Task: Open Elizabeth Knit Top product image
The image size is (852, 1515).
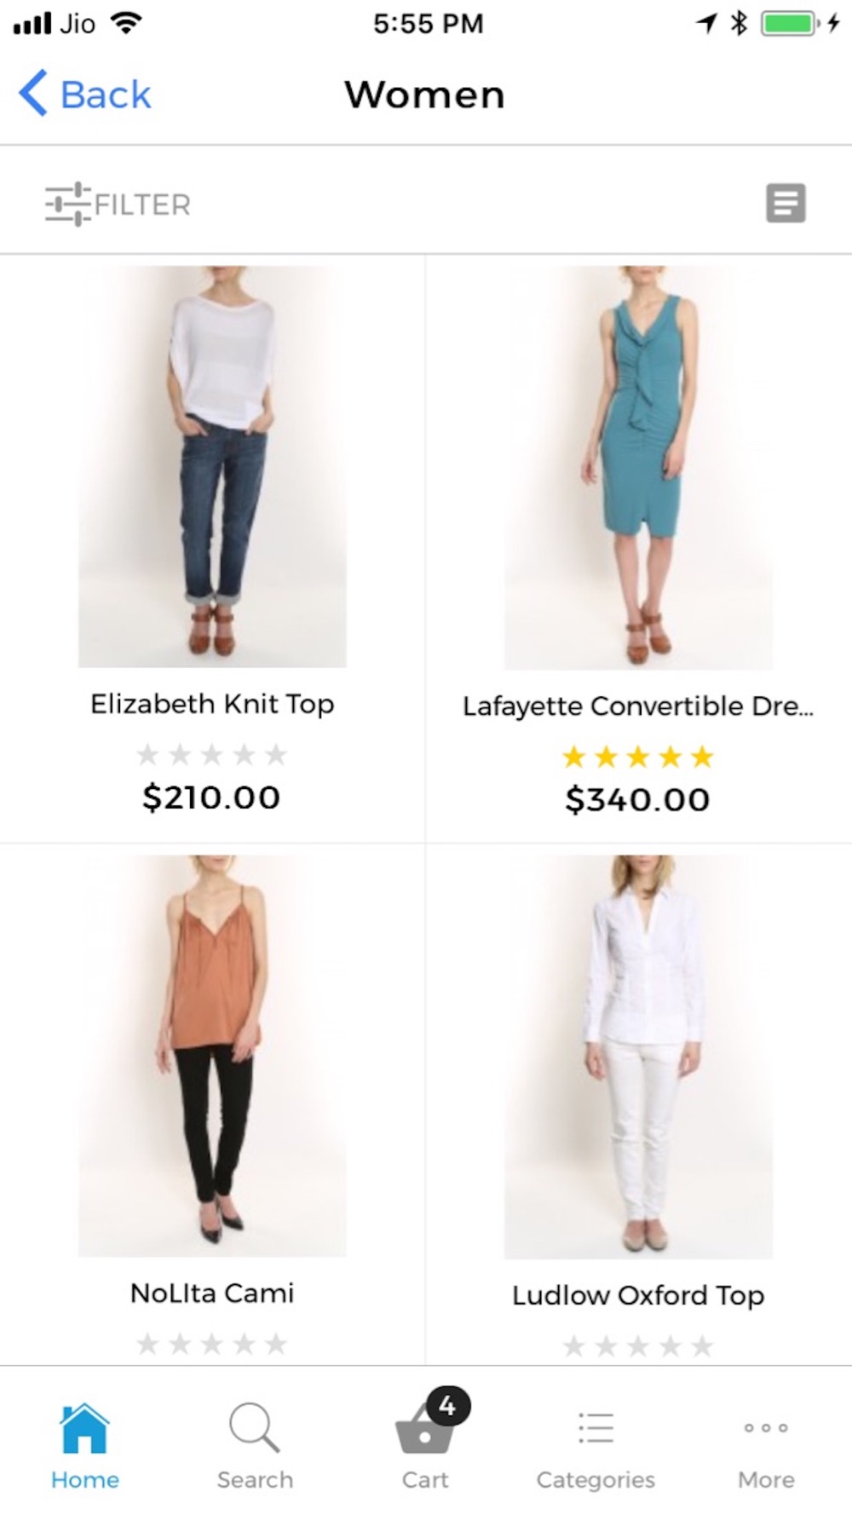Action: tap(212, 466)
